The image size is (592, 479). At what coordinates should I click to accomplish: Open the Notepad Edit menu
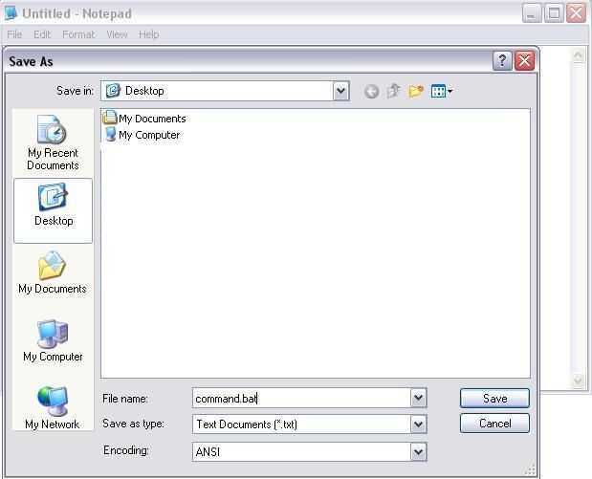[x=42, y=34]
